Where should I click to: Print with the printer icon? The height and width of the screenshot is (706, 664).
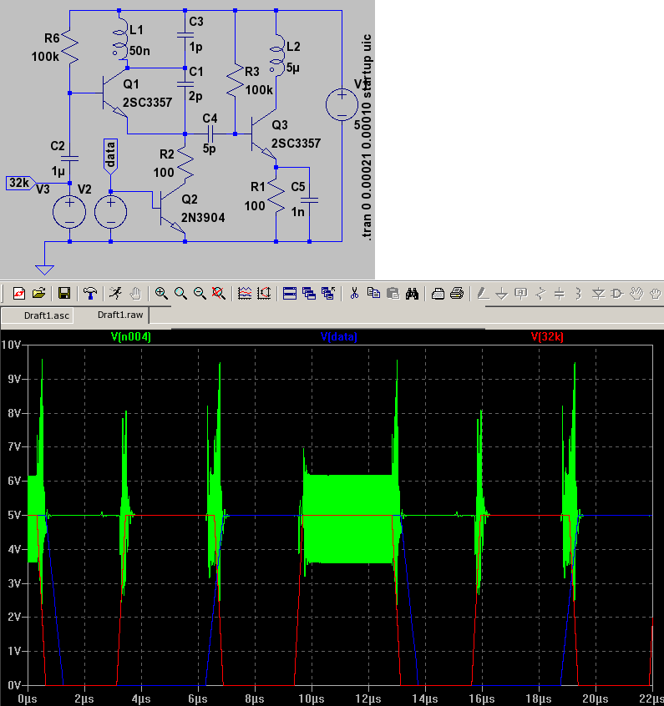coord(457,294)
